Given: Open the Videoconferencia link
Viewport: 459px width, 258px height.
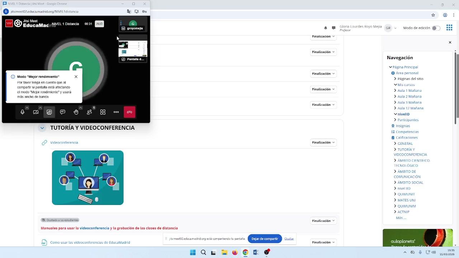Looking at the screenshot, I should click(x=64, y=143).
